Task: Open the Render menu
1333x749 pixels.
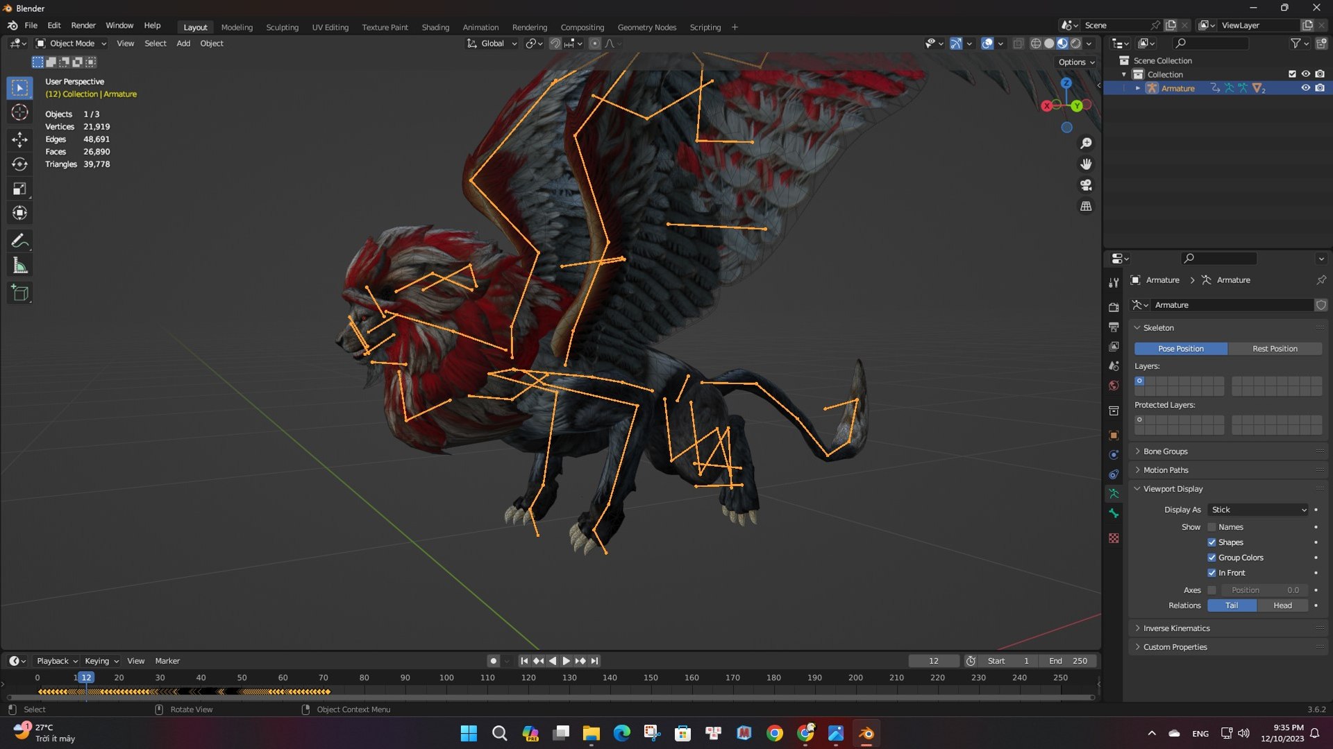Action: (83, 26)
